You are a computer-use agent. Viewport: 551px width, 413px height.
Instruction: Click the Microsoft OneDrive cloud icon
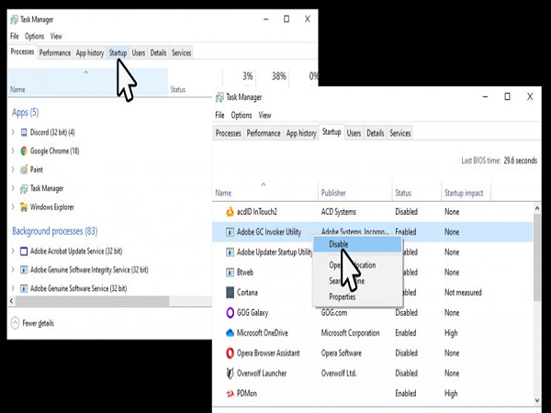point(230,333)
